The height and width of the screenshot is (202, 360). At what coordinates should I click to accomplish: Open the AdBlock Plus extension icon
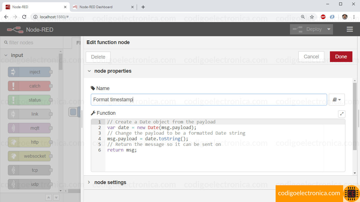(x=323, y=17)
